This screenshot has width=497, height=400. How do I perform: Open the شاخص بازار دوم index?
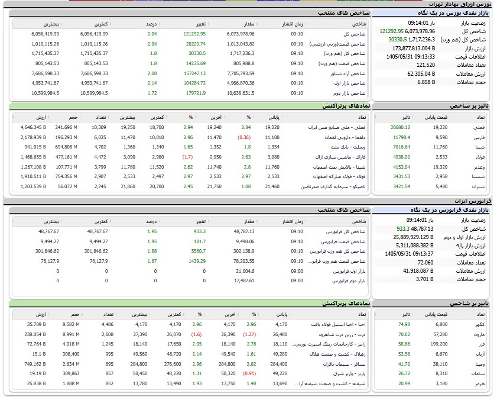[x=349, y=93]
